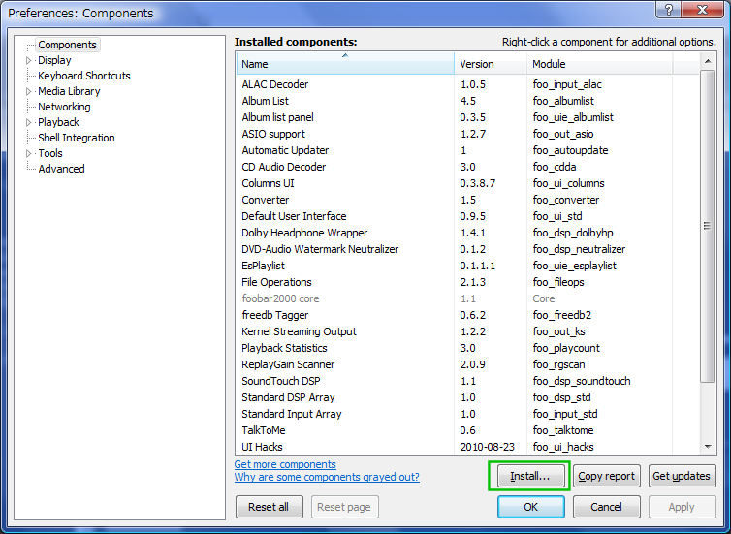Expand the Playback tree node

click(x=28, y=122)
